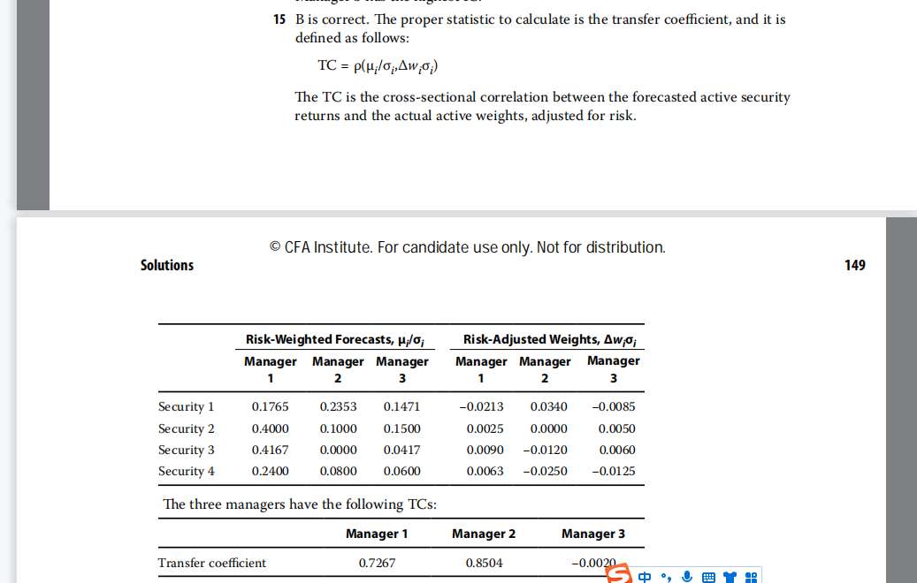Image resolution: width=917 pixels, height=583 pixels.
Task: Click the "Risk-Adjusted Weights" column group header
Action: click(x=550, y=339)
